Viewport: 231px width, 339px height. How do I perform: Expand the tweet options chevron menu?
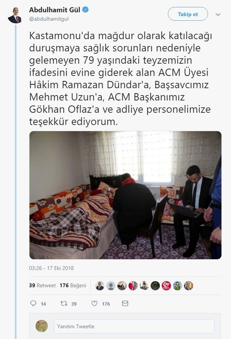(x=218, y=15)
